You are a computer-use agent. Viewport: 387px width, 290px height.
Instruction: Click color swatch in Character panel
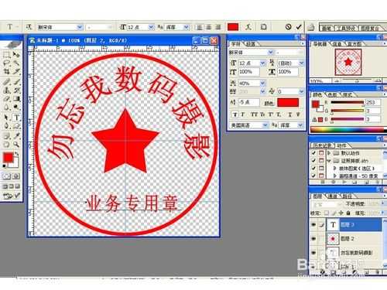click(x=288, y=102)
